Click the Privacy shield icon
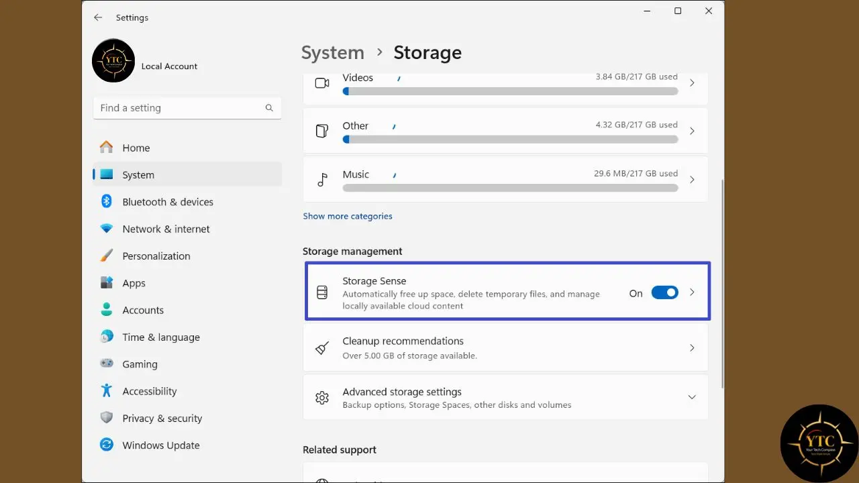Viewport: 859px width, 483px height. [107, 418]
